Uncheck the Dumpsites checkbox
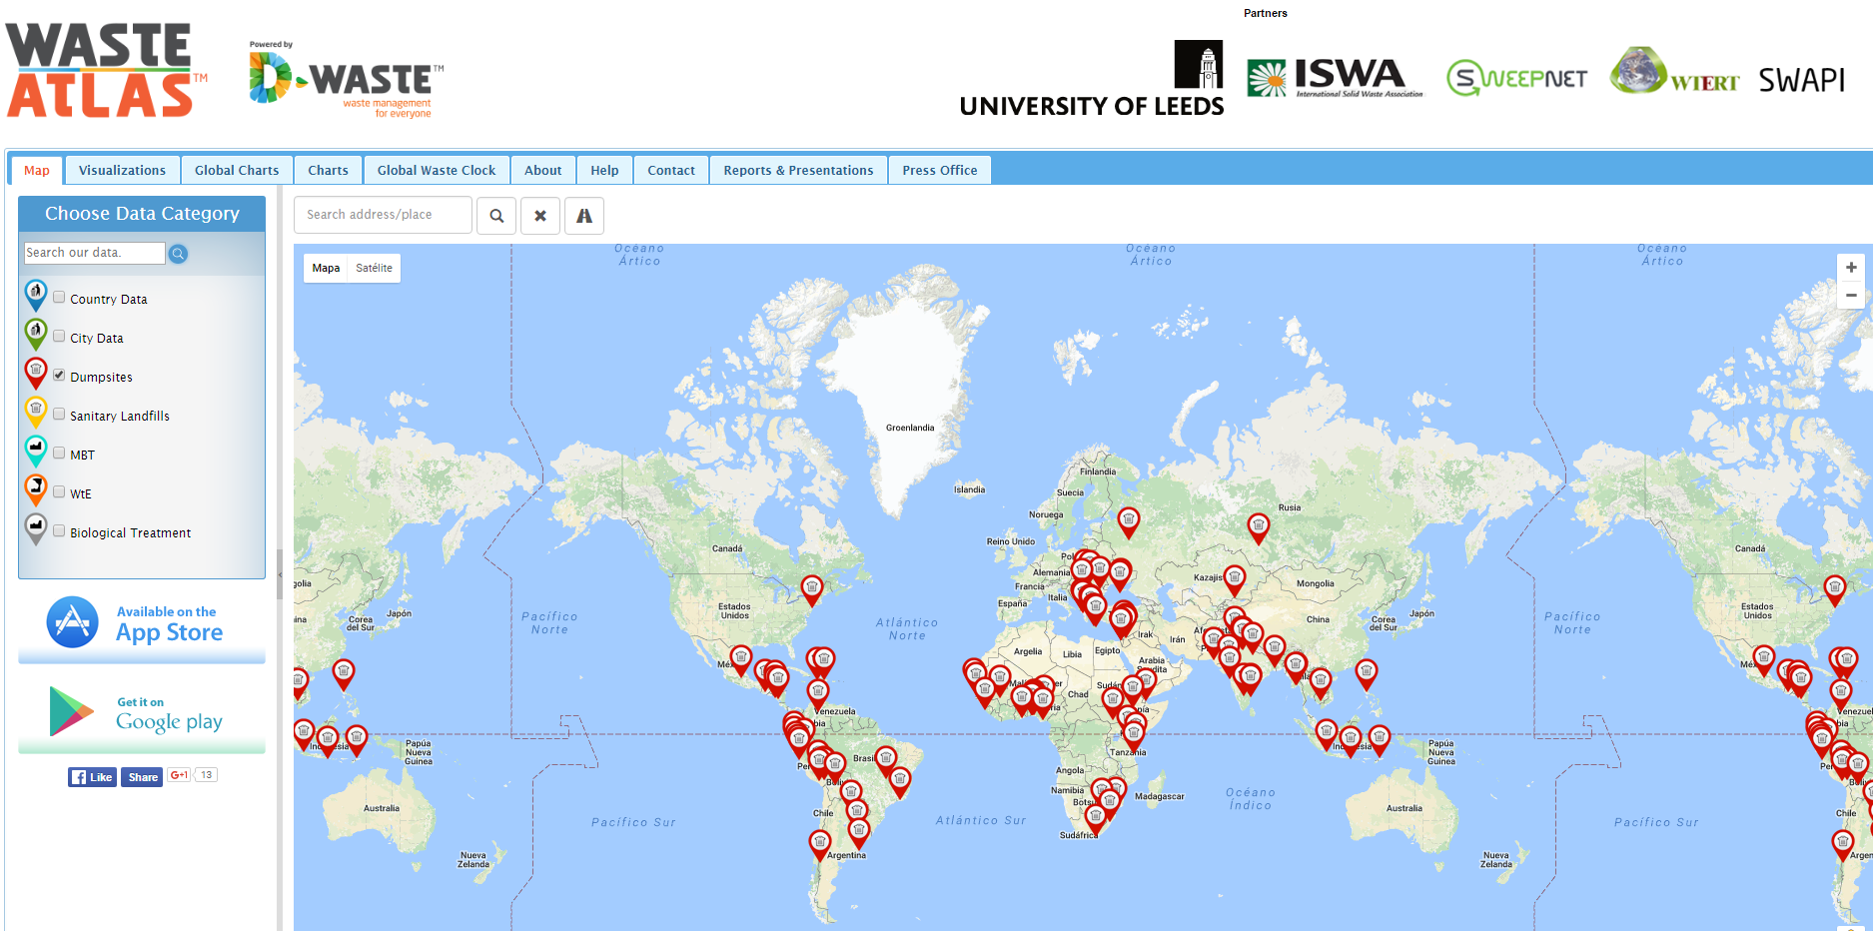1873x931 pixels. (60, 376)
